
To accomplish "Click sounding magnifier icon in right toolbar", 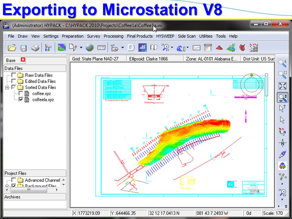I will [x=282, y=192].
